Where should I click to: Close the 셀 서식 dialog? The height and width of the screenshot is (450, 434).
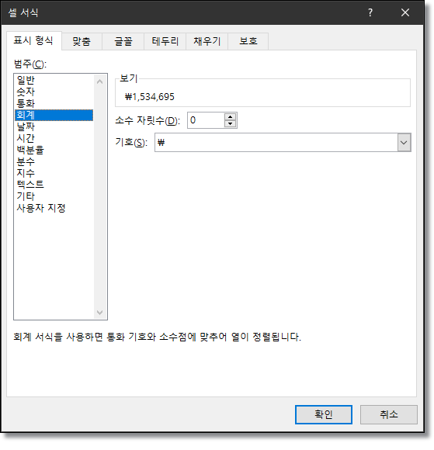pyautogui.click(x=405, y=12)
